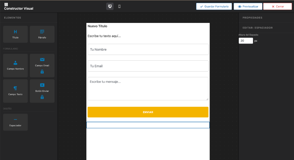Click the lock icon under Campo Email
Viewport: 294px width, 160px height.
click(x=42, y=72)
